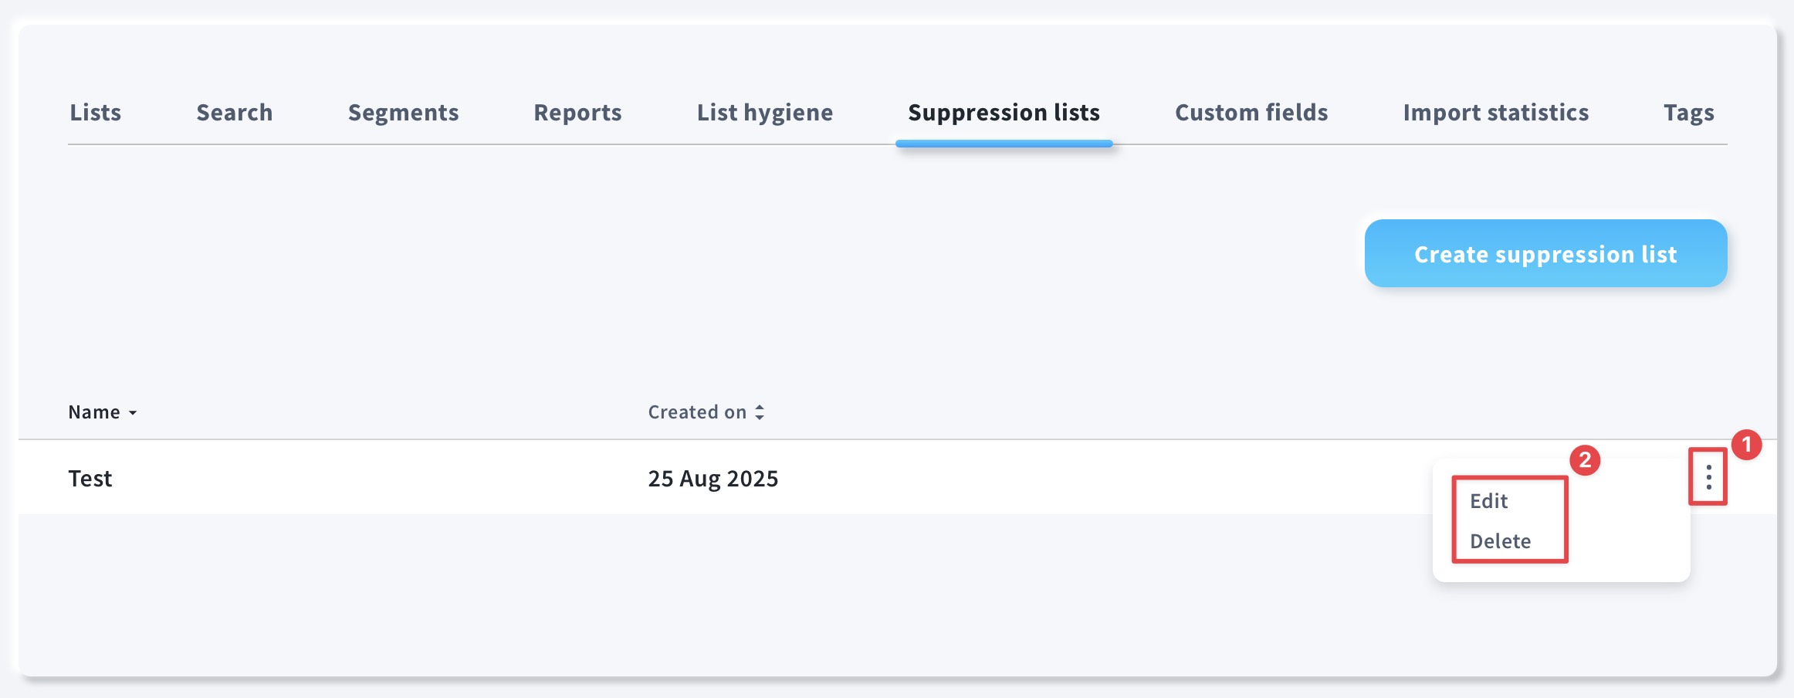The height and width of the screenshot is (698, 1794).
Task: Go to the Segments tab
Action: tap(403, 113)
